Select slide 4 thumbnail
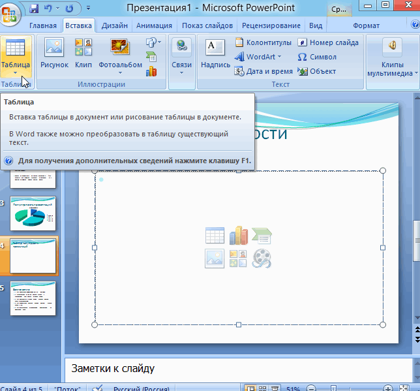Image resolution: width=420 pixels, height=391 pixels. click(33, 256)
